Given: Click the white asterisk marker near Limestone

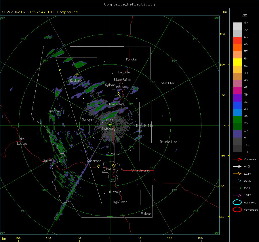Looking at the screenshot, I should click(54, 108).
